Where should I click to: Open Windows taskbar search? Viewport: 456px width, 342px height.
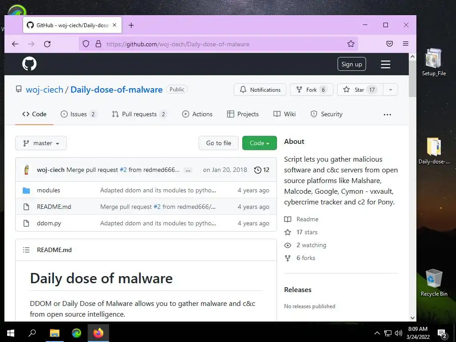pos(32,333)
